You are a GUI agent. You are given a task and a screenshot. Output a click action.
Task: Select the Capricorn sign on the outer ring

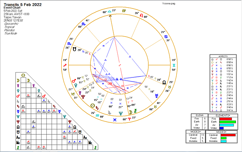(x=73, y=94)
